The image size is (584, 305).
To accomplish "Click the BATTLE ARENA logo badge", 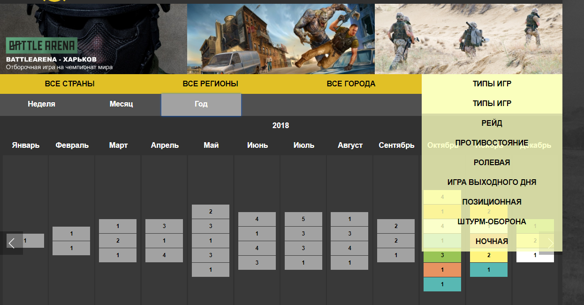I will 42,46.
